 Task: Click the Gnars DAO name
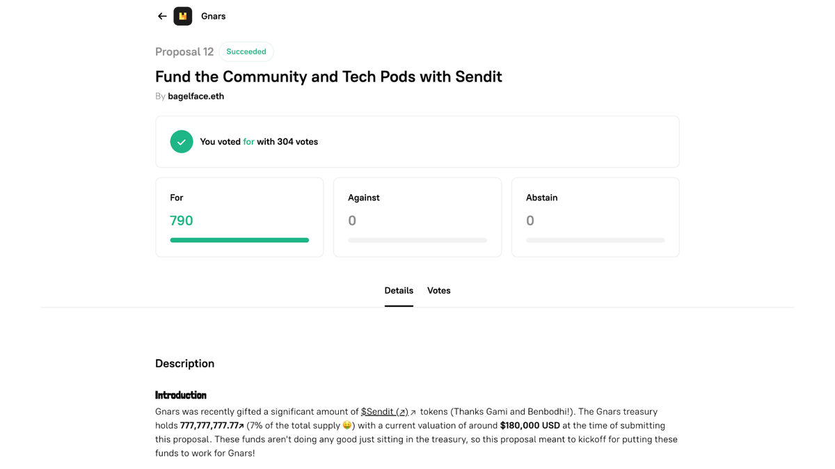coord(213,16)
